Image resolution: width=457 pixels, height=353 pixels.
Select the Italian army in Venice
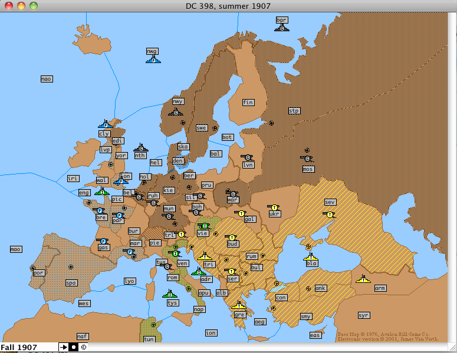pos(175,253)
